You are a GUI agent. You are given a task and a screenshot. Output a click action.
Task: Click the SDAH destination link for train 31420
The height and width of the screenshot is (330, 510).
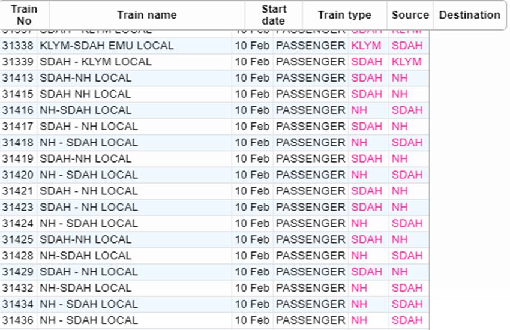click(407, 175)
